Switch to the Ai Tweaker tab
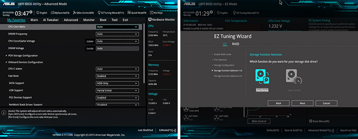Image resolution: width=358 pixels, height=139 pixels. tap(51, 20)
